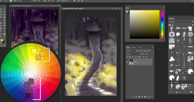Select the Hand tool

(4, 34)
